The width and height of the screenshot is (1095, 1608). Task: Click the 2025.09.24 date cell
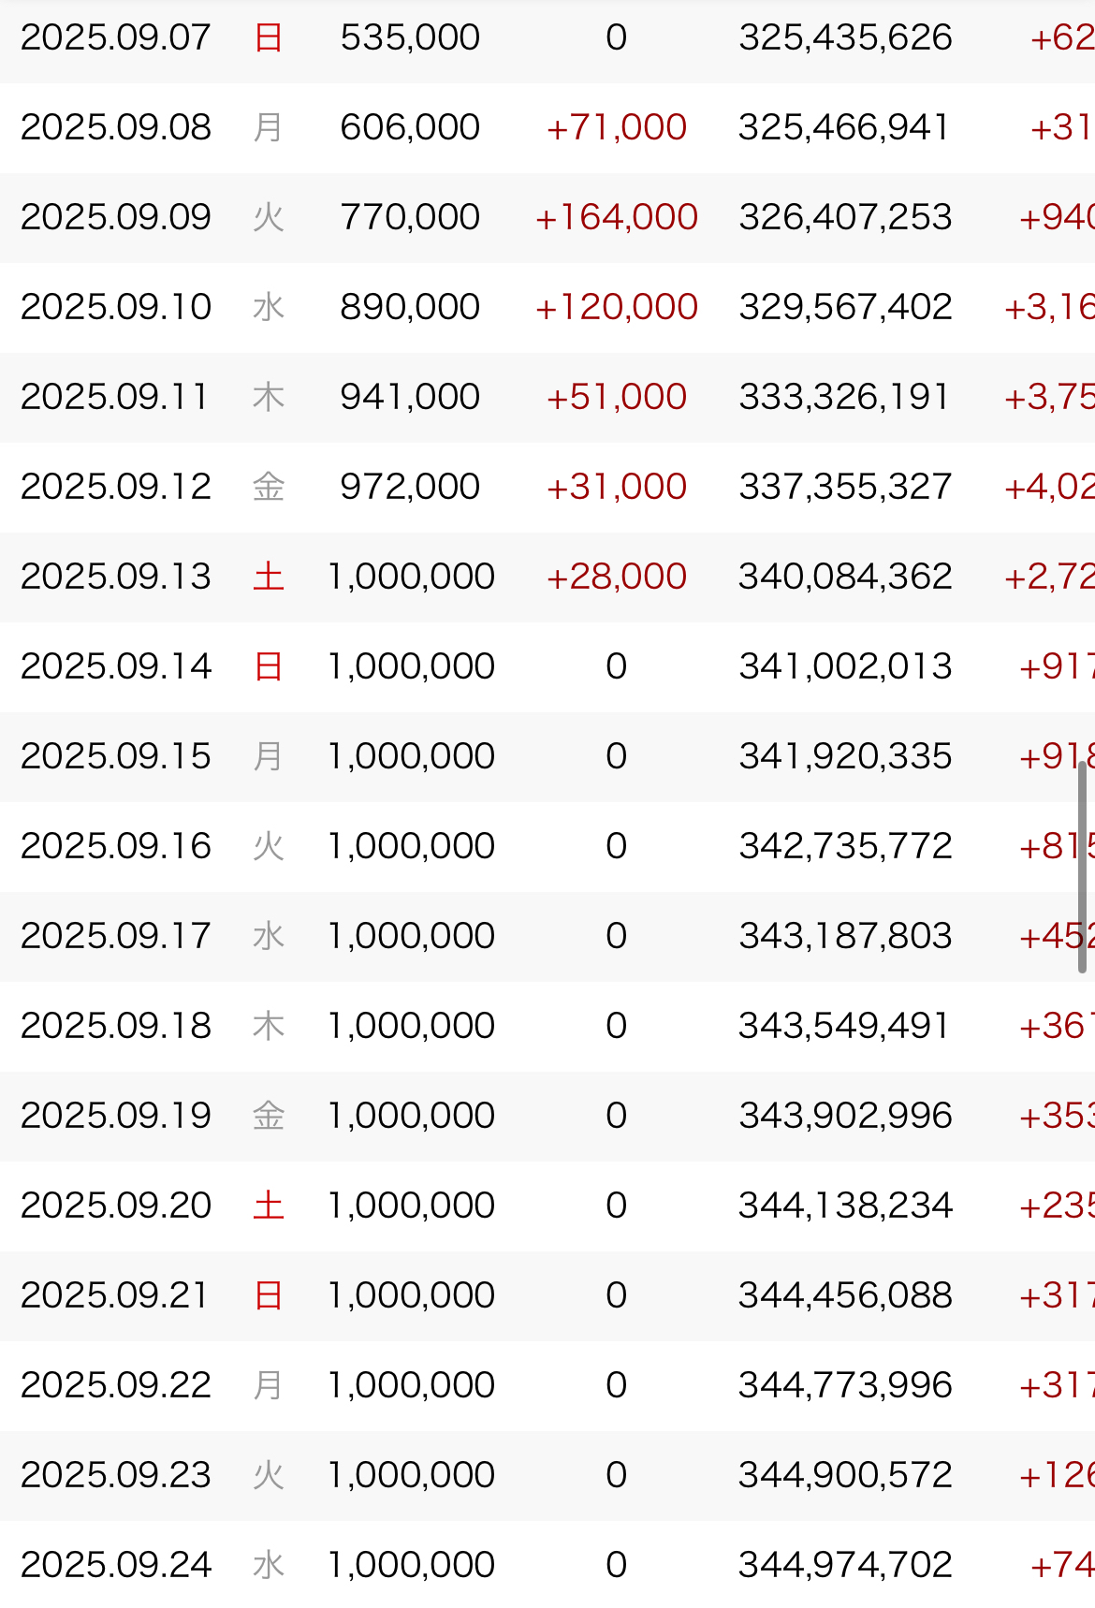pos(116,1565)
